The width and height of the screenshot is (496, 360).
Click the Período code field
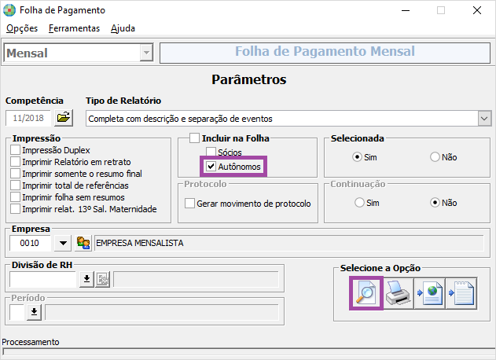[17, 312]
